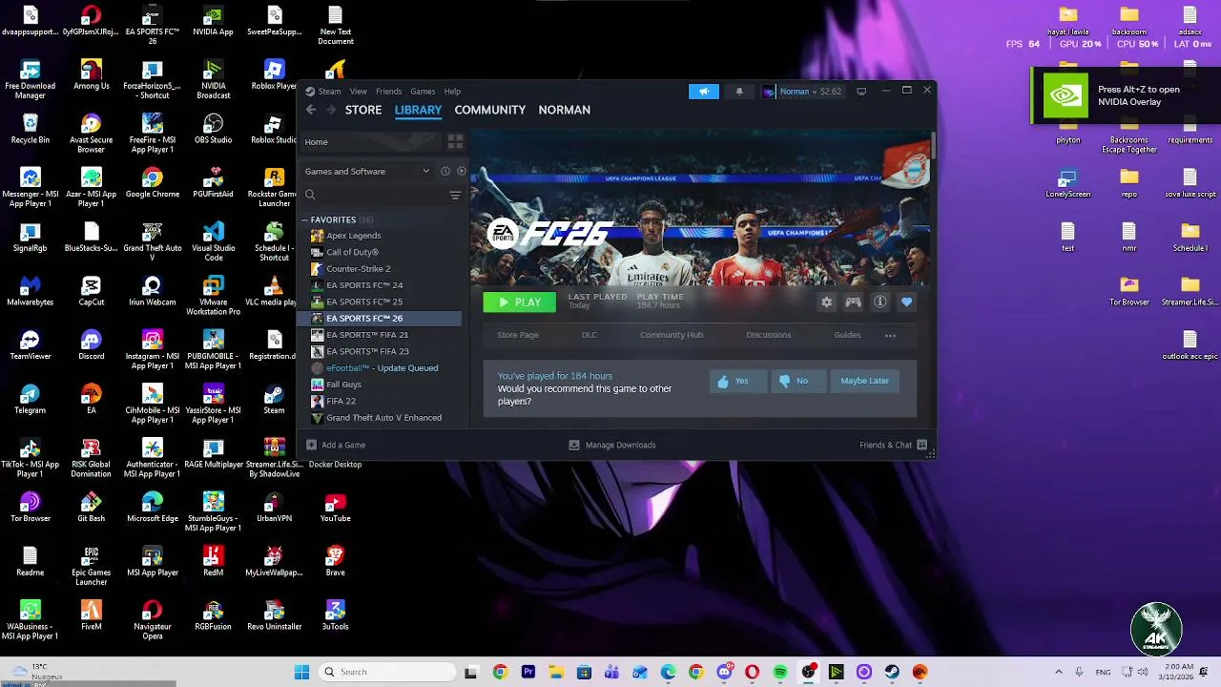Go back with Steam back arrow

click(311, 110)
